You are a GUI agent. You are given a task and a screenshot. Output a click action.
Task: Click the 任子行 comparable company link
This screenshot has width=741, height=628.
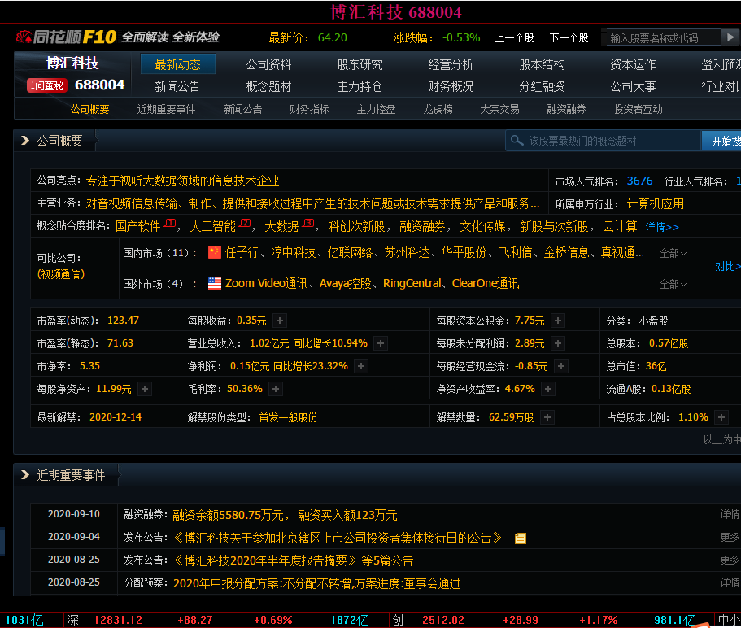click(242, 253)
